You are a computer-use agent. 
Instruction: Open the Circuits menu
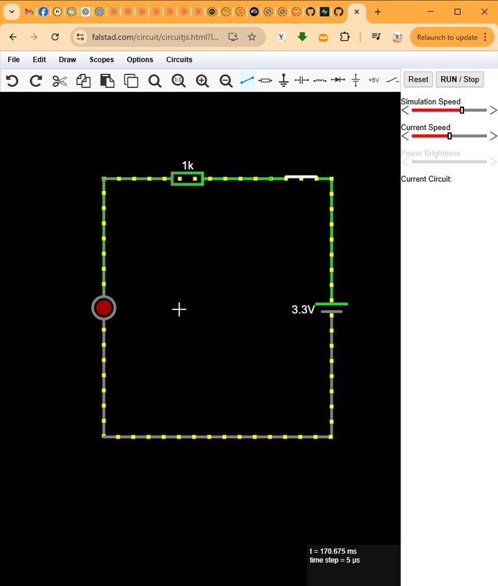click(x=179, y=59)
